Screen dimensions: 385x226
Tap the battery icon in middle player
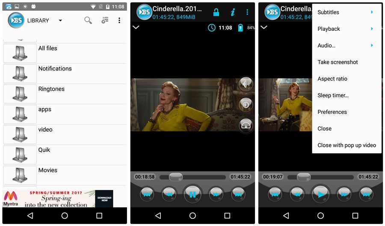point(240,28)
